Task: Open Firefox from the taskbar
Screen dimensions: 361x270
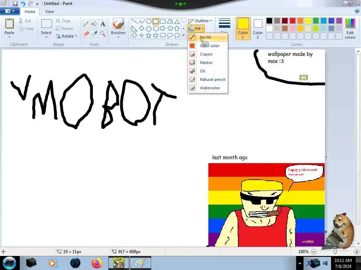Action: 97,263
